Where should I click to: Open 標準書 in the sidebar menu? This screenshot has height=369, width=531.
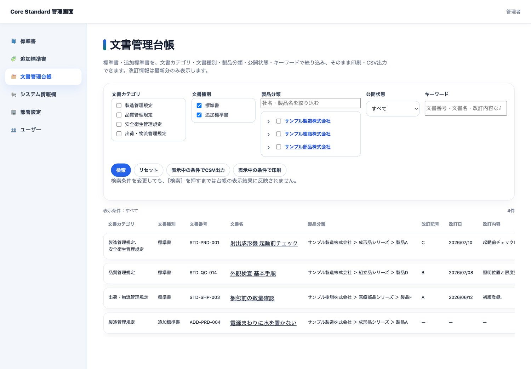click(x=43, y=41)
